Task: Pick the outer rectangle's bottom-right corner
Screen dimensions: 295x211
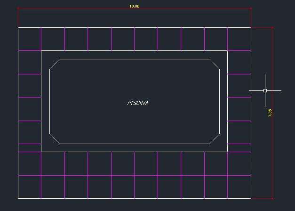Action: [x=251, y=198]
